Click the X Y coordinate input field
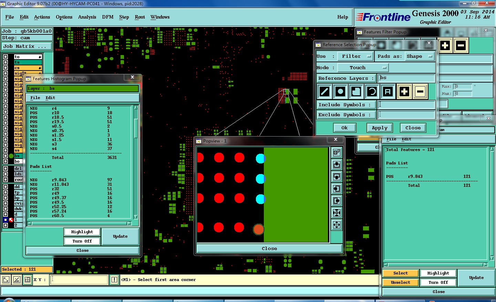The width and height of the screenshot is (496, 302). tap(79, 280)
